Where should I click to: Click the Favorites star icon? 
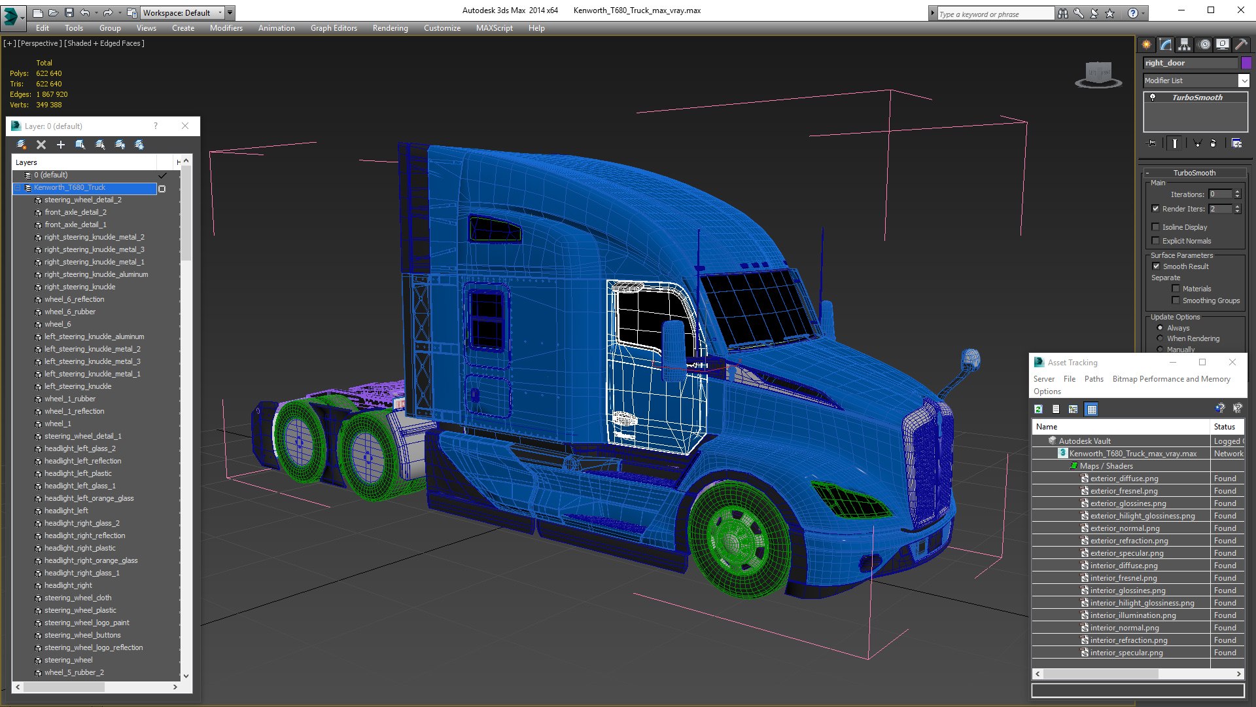click(x=1109, y=13)
